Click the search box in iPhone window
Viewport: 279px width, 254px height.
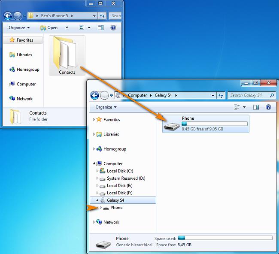tap(115, 16)
